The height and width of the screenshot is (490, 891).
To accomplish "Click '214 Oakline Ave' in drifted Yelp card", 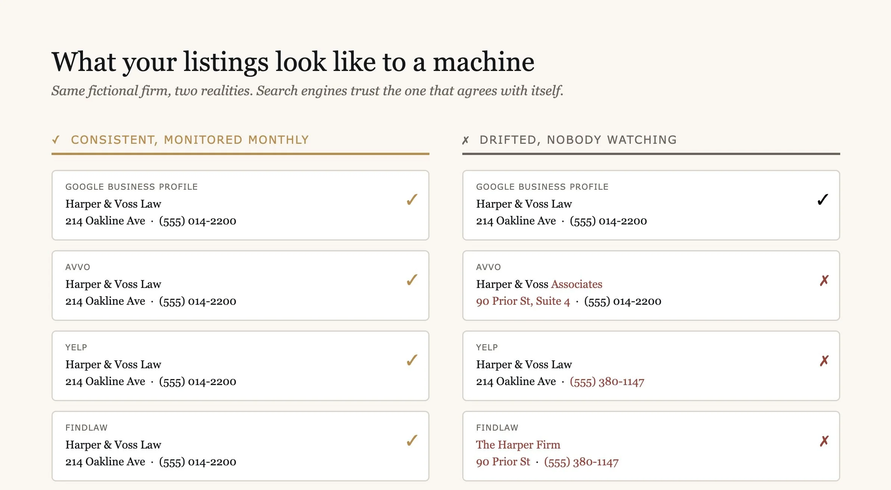I will click(516, 381).
